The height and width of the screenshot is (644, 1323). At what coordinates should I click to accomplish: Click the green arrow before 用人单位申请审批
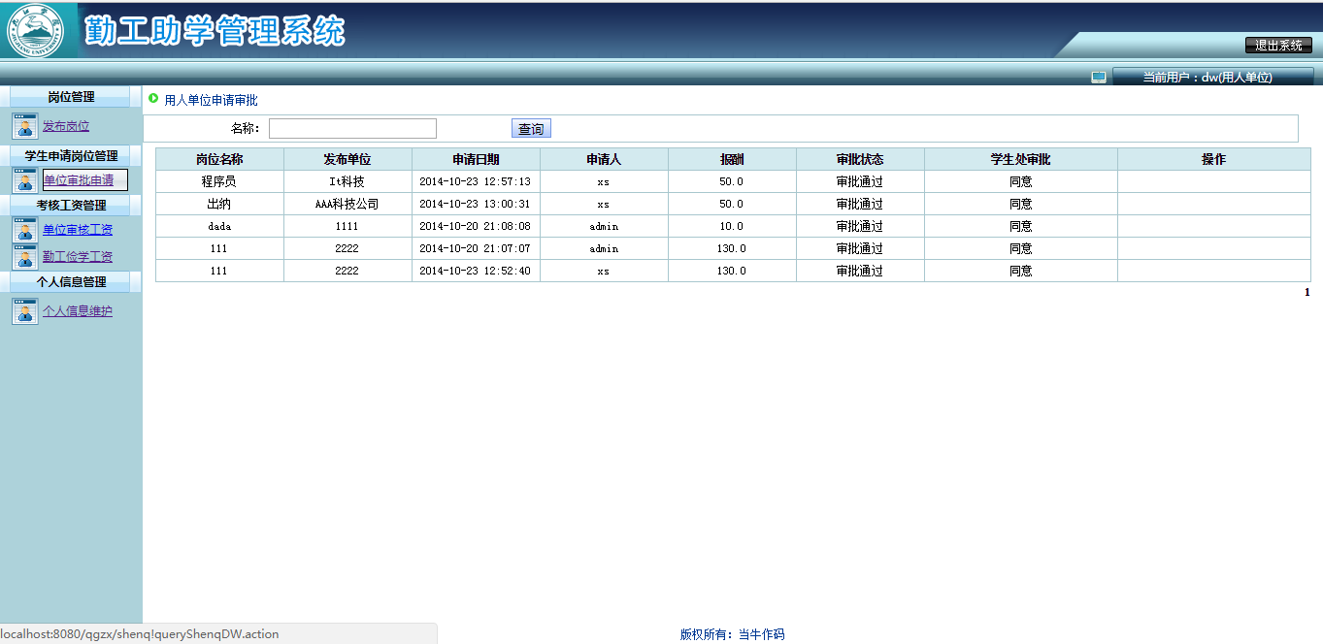(153, 98)
